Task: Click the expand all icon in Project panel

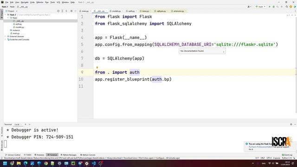Action: coord(62,11)
